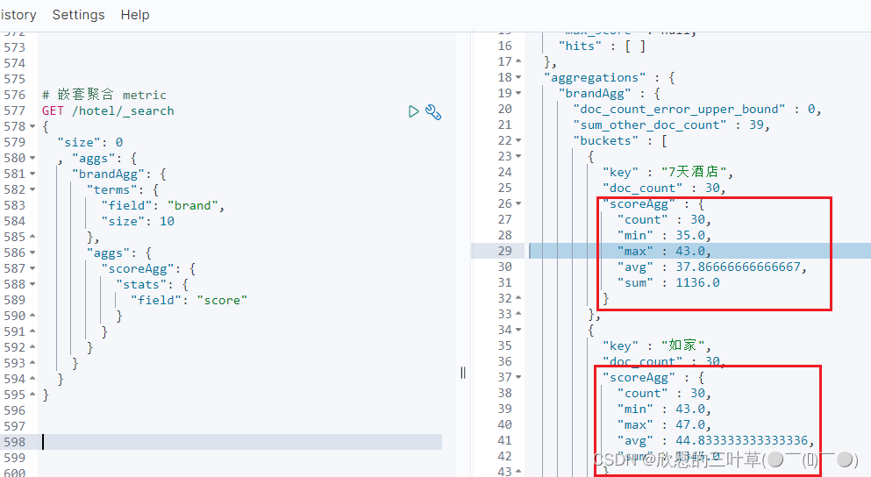Fold arrow at editor line 590
871x477 pixels.
[32, 316]
